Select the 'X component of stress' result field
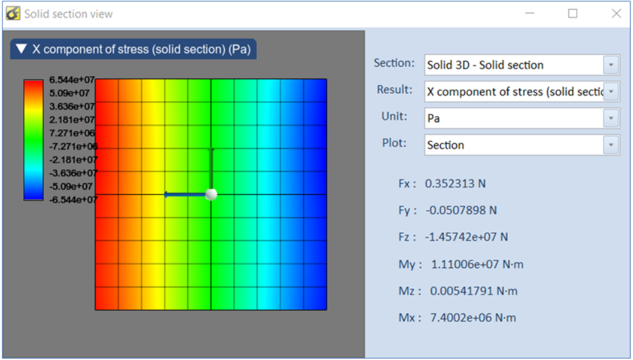This screenshot has width=633, height=360. coord(513,92)
